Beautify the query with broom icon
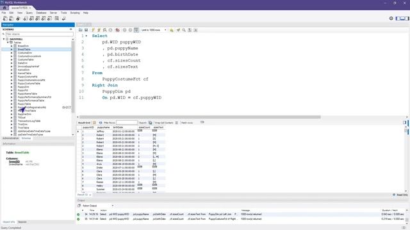Image resolution: width=410 pixels, height=230 pixels. (178, 30)
